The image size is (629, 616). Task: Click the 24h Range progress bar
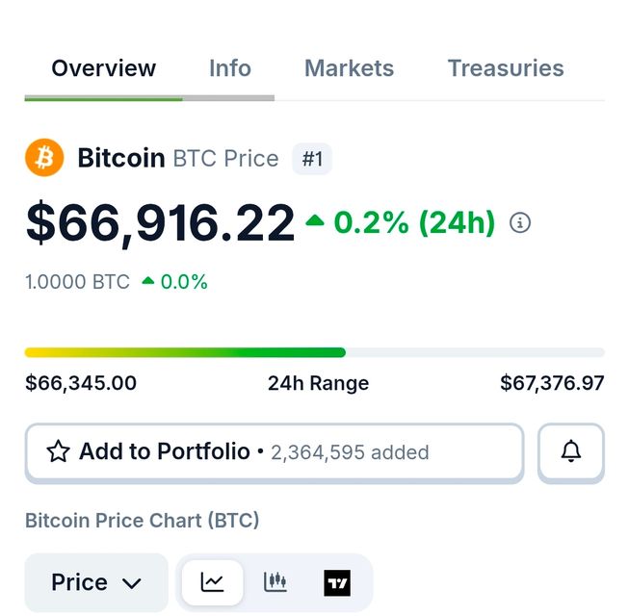point(314,352)
